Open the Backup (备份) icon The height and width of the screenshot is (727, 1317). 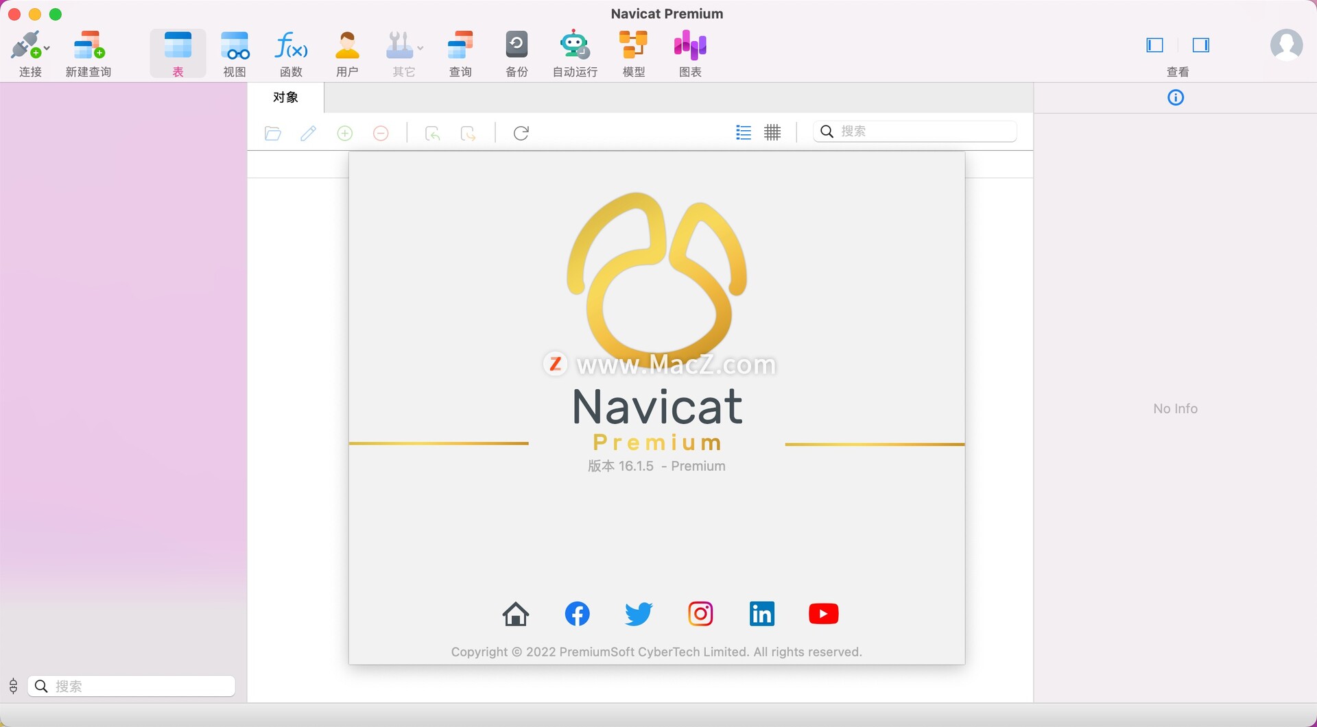(517, 47)
